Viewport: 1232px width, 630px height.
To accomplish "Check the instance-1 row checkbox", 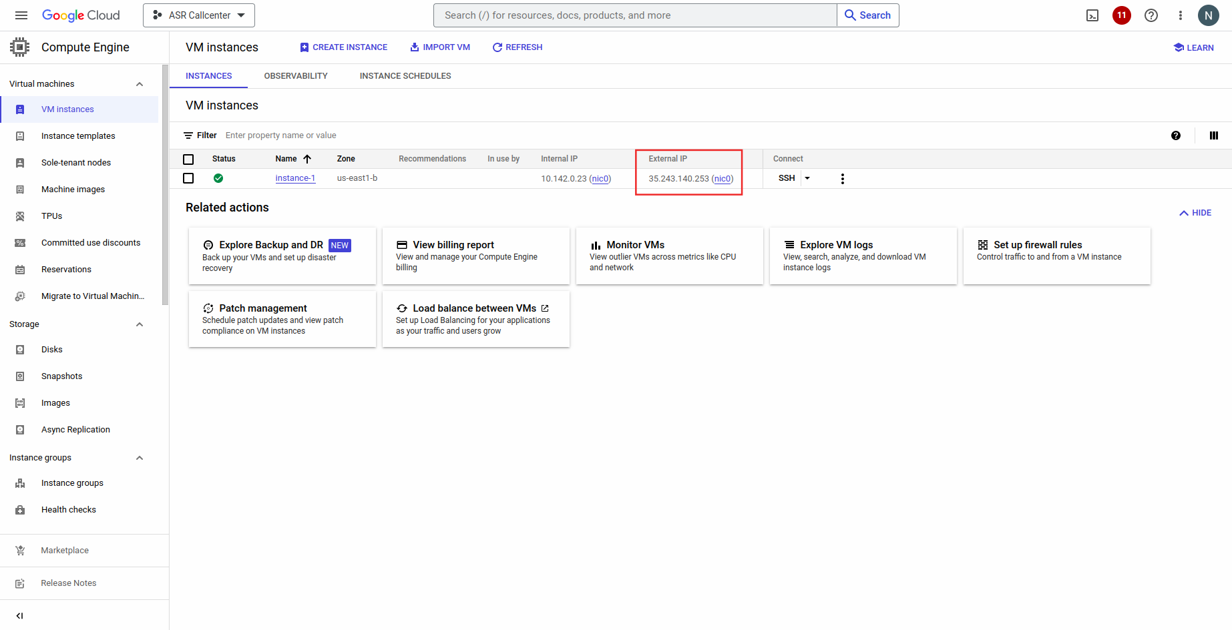I will click(x=188, y=178).
